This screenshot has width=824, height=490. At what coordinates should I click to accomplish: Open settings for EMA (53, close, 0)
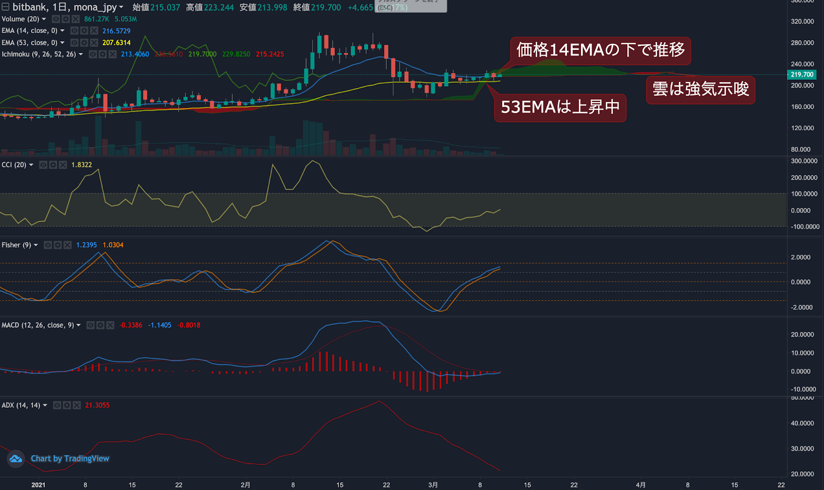pyautogui.click(x=84, y=43)
